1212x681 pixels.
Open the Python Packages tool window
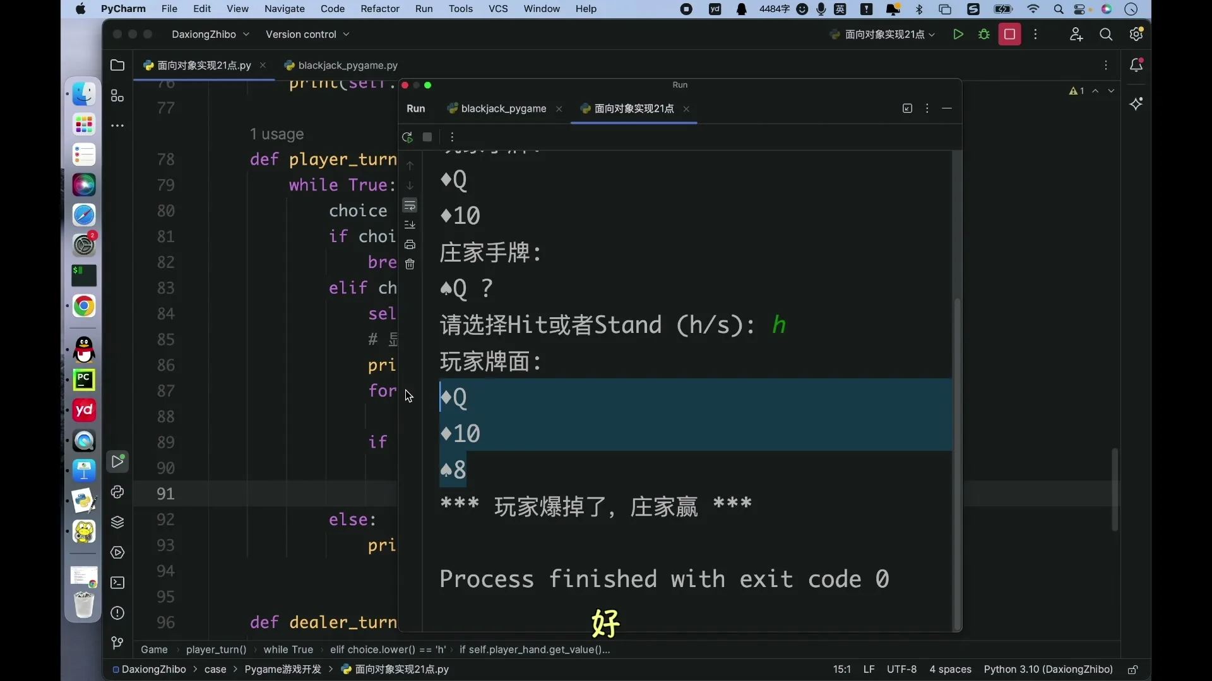point(117,523)
